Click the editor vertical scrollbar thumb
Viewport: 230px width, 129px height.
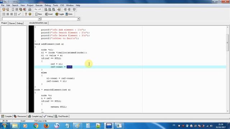pyautogui.click(x=227, y=43)
